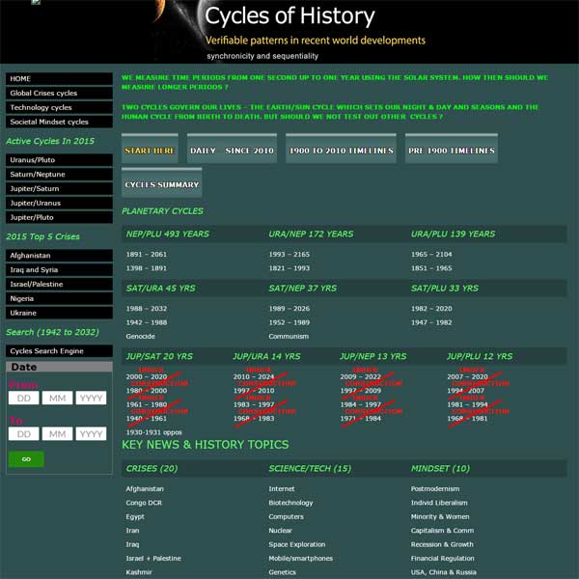This screenshot has width=579, height=579.
Task: Click the To month MM field
Action: 57,434
